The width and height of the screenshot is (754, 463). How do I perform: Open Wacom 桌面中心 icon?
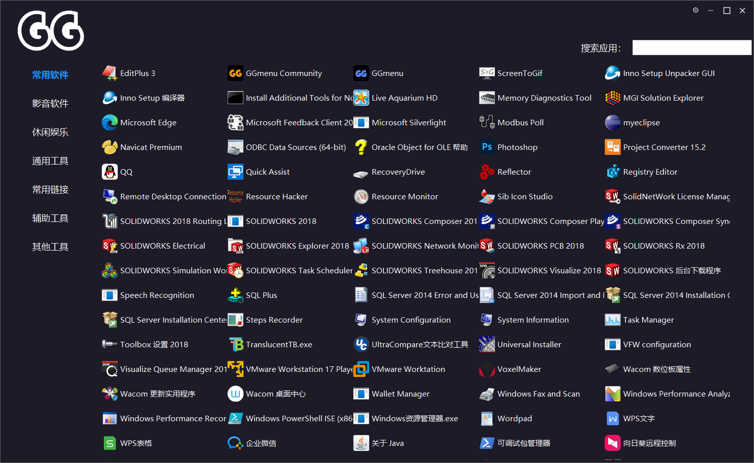(x=235, y=394)
